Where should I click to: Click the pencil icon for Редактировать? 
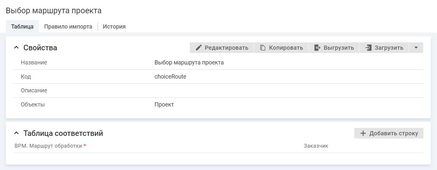click(x=199, y=48)
